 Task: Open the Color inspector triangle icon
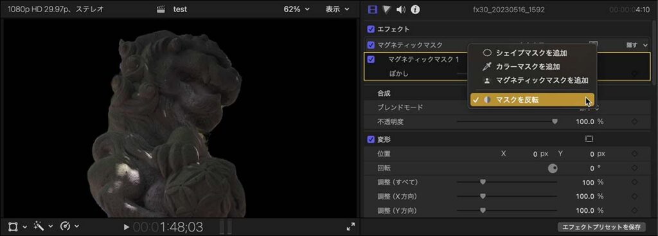click(386, 9)
